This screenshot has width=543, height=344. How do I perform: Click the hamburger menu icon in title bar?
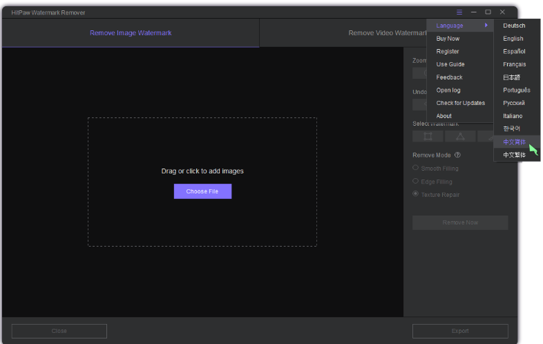459,12
